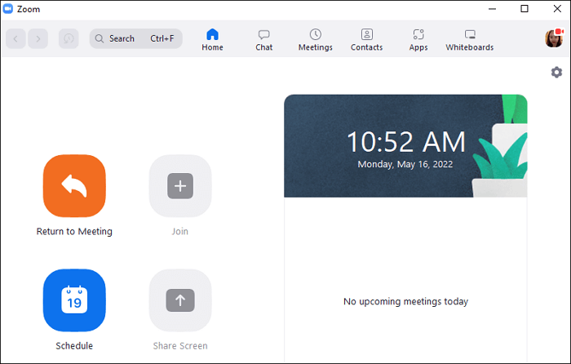Open the Apps tab

(x=418, y=40)
